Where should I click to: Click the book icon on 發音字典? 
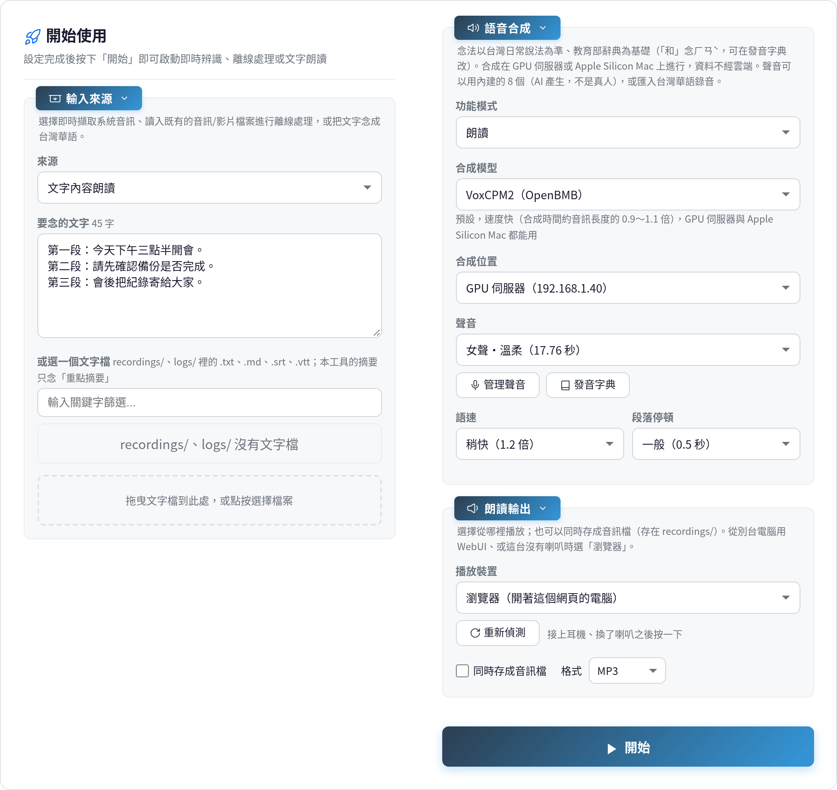pyautogui.click(x=565, y=385)
